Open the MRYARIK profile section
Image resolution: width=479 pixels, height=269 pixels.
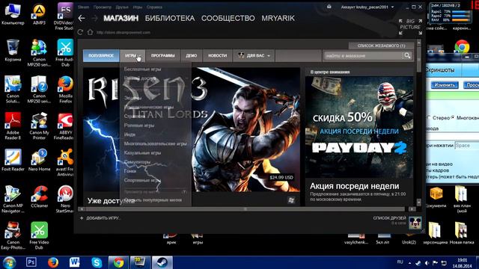click(278, 18)
